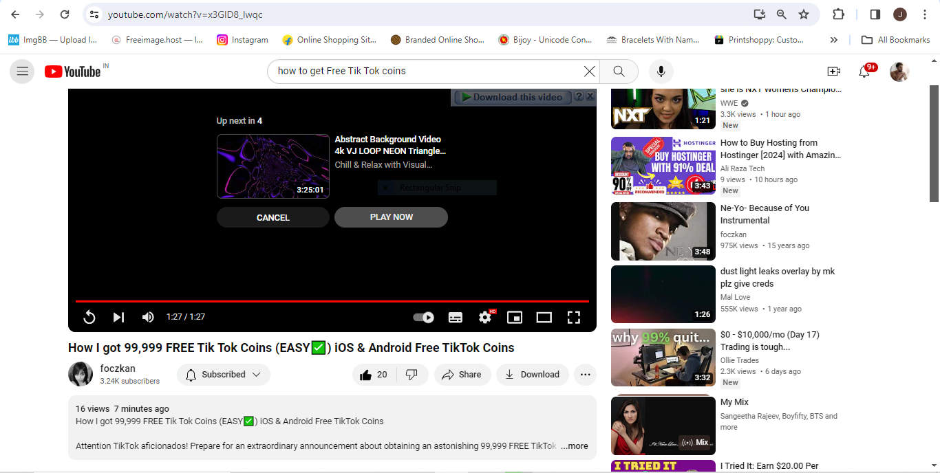Enter full screen mode
The image size is (940, 473).
pyautogui.click(x=574, y=317)
